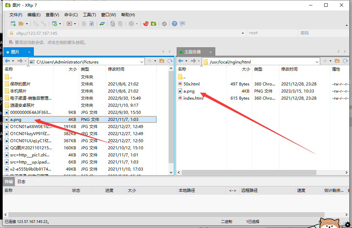Open Options with the gear icon
This screenshot has width=352, height=228.
(164, 24)
